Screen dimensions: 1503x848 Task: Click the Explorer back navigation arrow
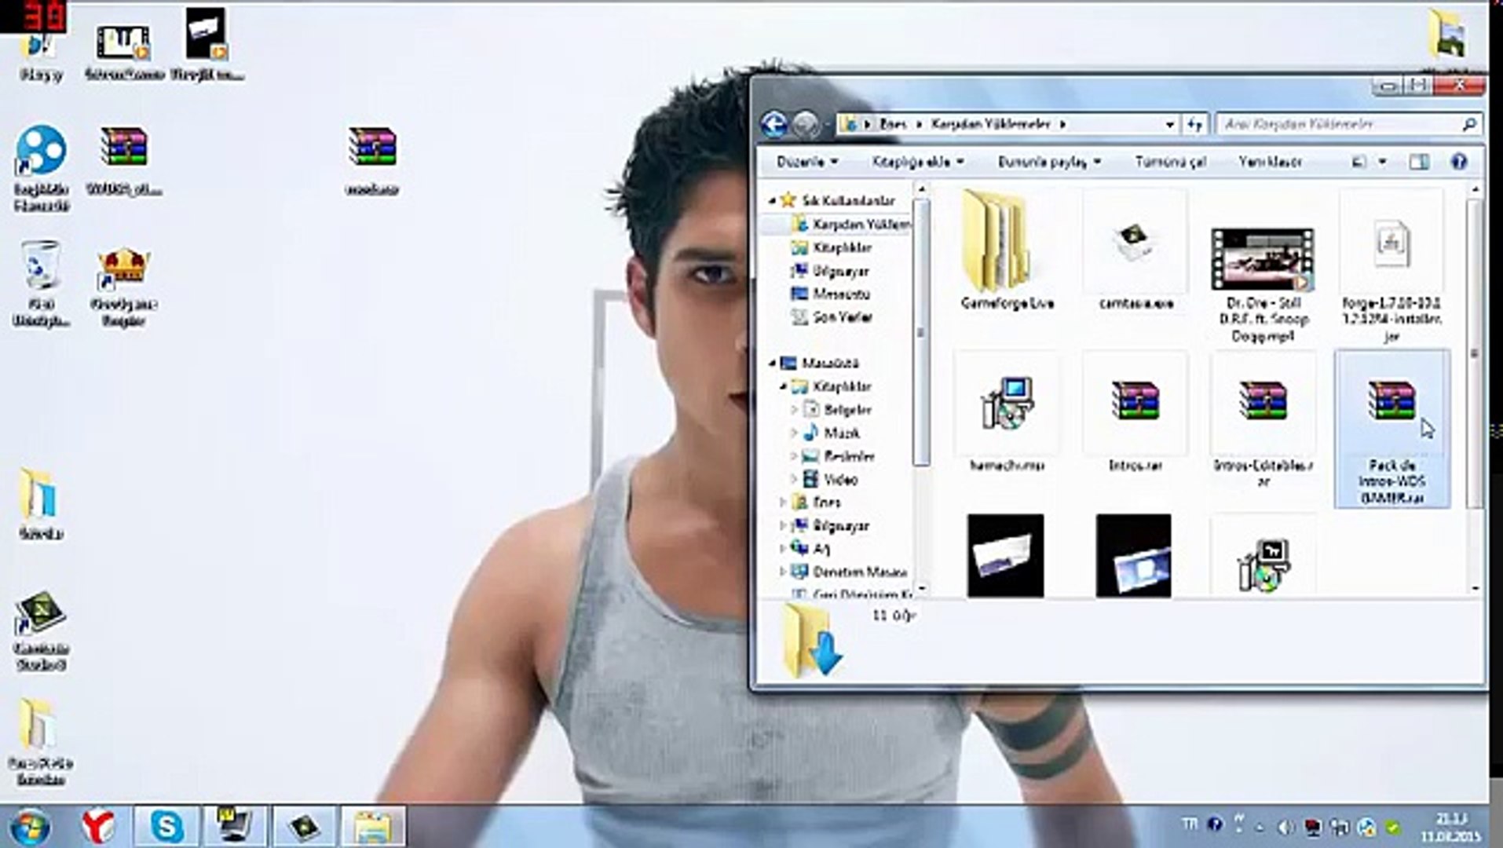(x=774, y=124)
